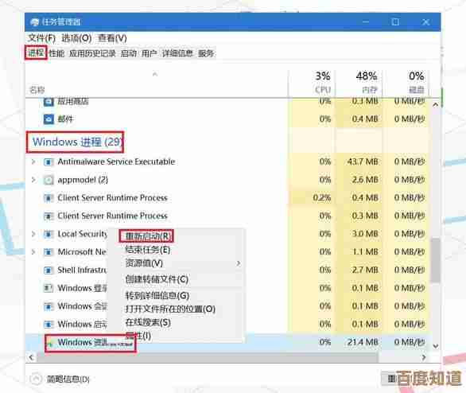The width and height of the screenshot is (466, 393).
Task: Choose 在线搜索(S) in the context menu
Action: click(x=148, y=322)
